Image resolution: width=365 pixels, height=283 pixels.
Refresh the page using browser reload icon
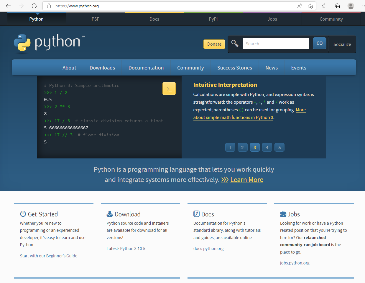coord(34,6)
